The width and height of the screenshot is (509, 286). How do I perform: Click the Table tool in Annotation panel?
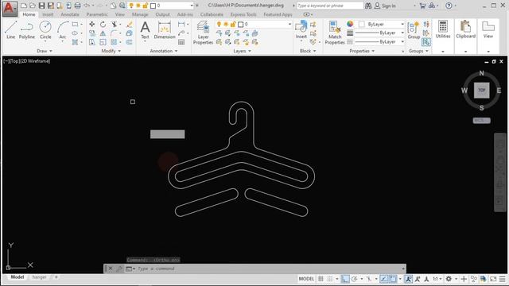181,42
